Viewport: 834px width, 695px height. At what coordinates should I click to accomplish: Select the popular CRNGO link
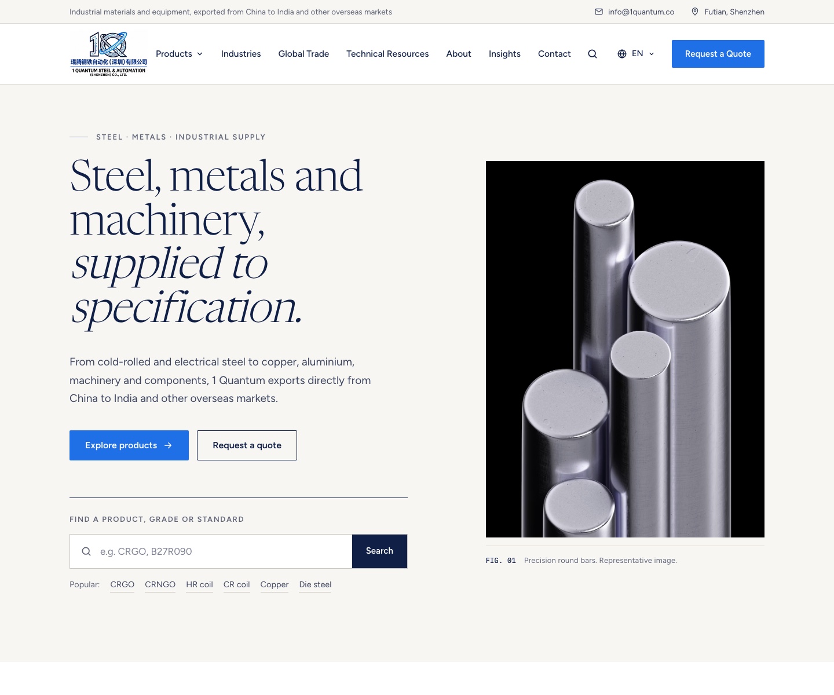[x=160, y=585]
